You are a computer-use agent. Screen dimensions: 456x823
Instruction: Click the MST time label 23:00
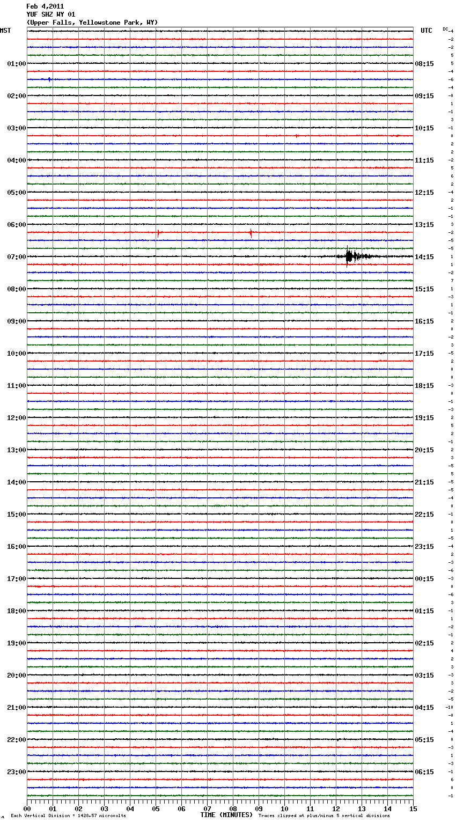click(x=17, y=772)
